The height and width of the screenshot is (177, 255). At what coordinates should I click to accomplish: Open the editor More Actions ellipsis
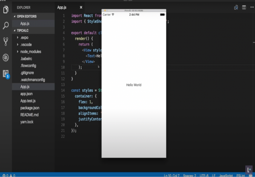click(251, 7)
